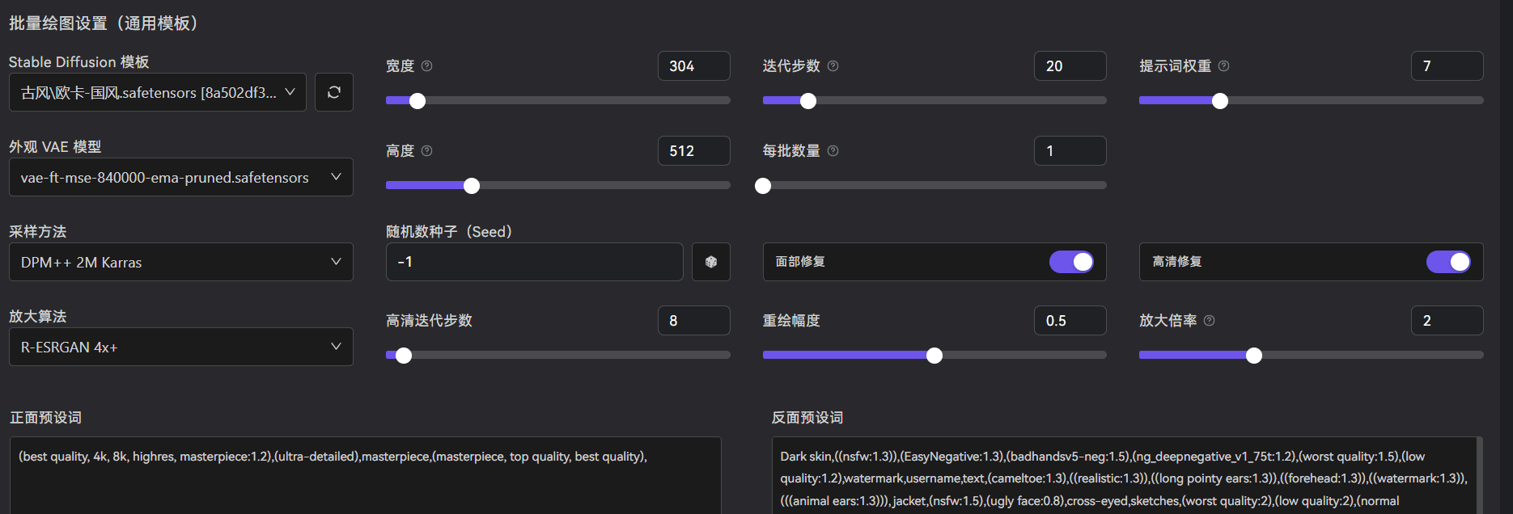Expand the 放大算法 R-ESRGAN 4x+ dropdown
1513x514 pixels.
click(180, 347)
